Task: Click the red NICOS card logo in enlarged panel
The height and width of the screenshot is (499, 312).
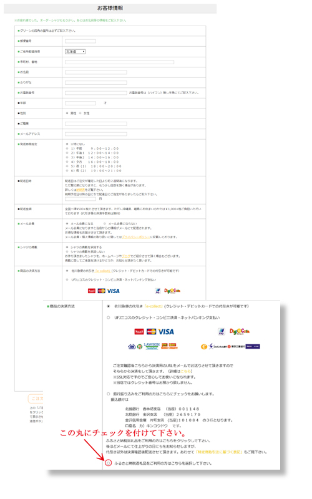Action: pyautogui.click(x=139, y=332)
